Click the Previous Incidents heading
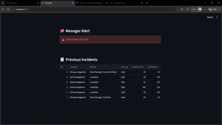This screenshot has height=125, width=222. (x=82, y=59)
